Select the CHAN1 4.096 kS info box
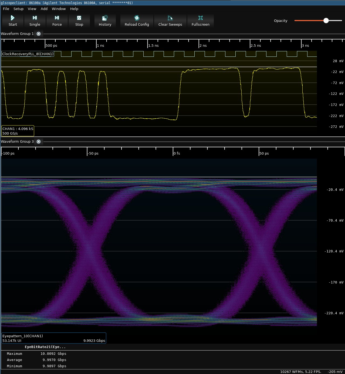This screenshot has width=345, height=374. (18, 131)
